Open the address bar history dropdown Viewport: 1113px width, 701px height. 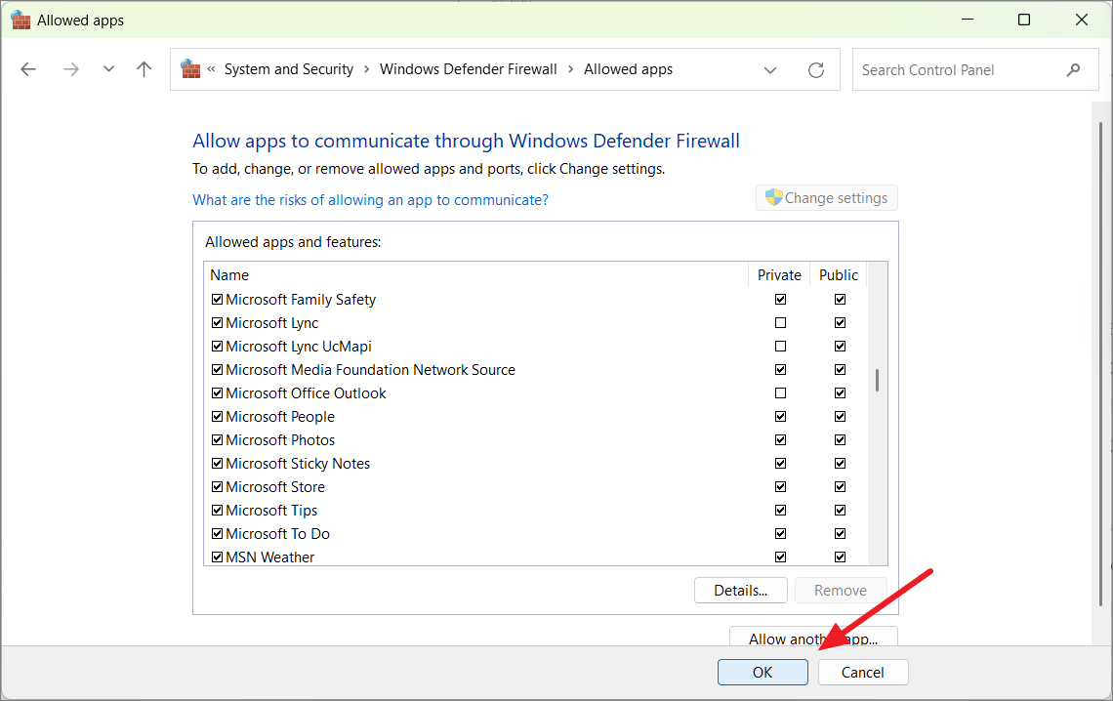coord(770,70)
